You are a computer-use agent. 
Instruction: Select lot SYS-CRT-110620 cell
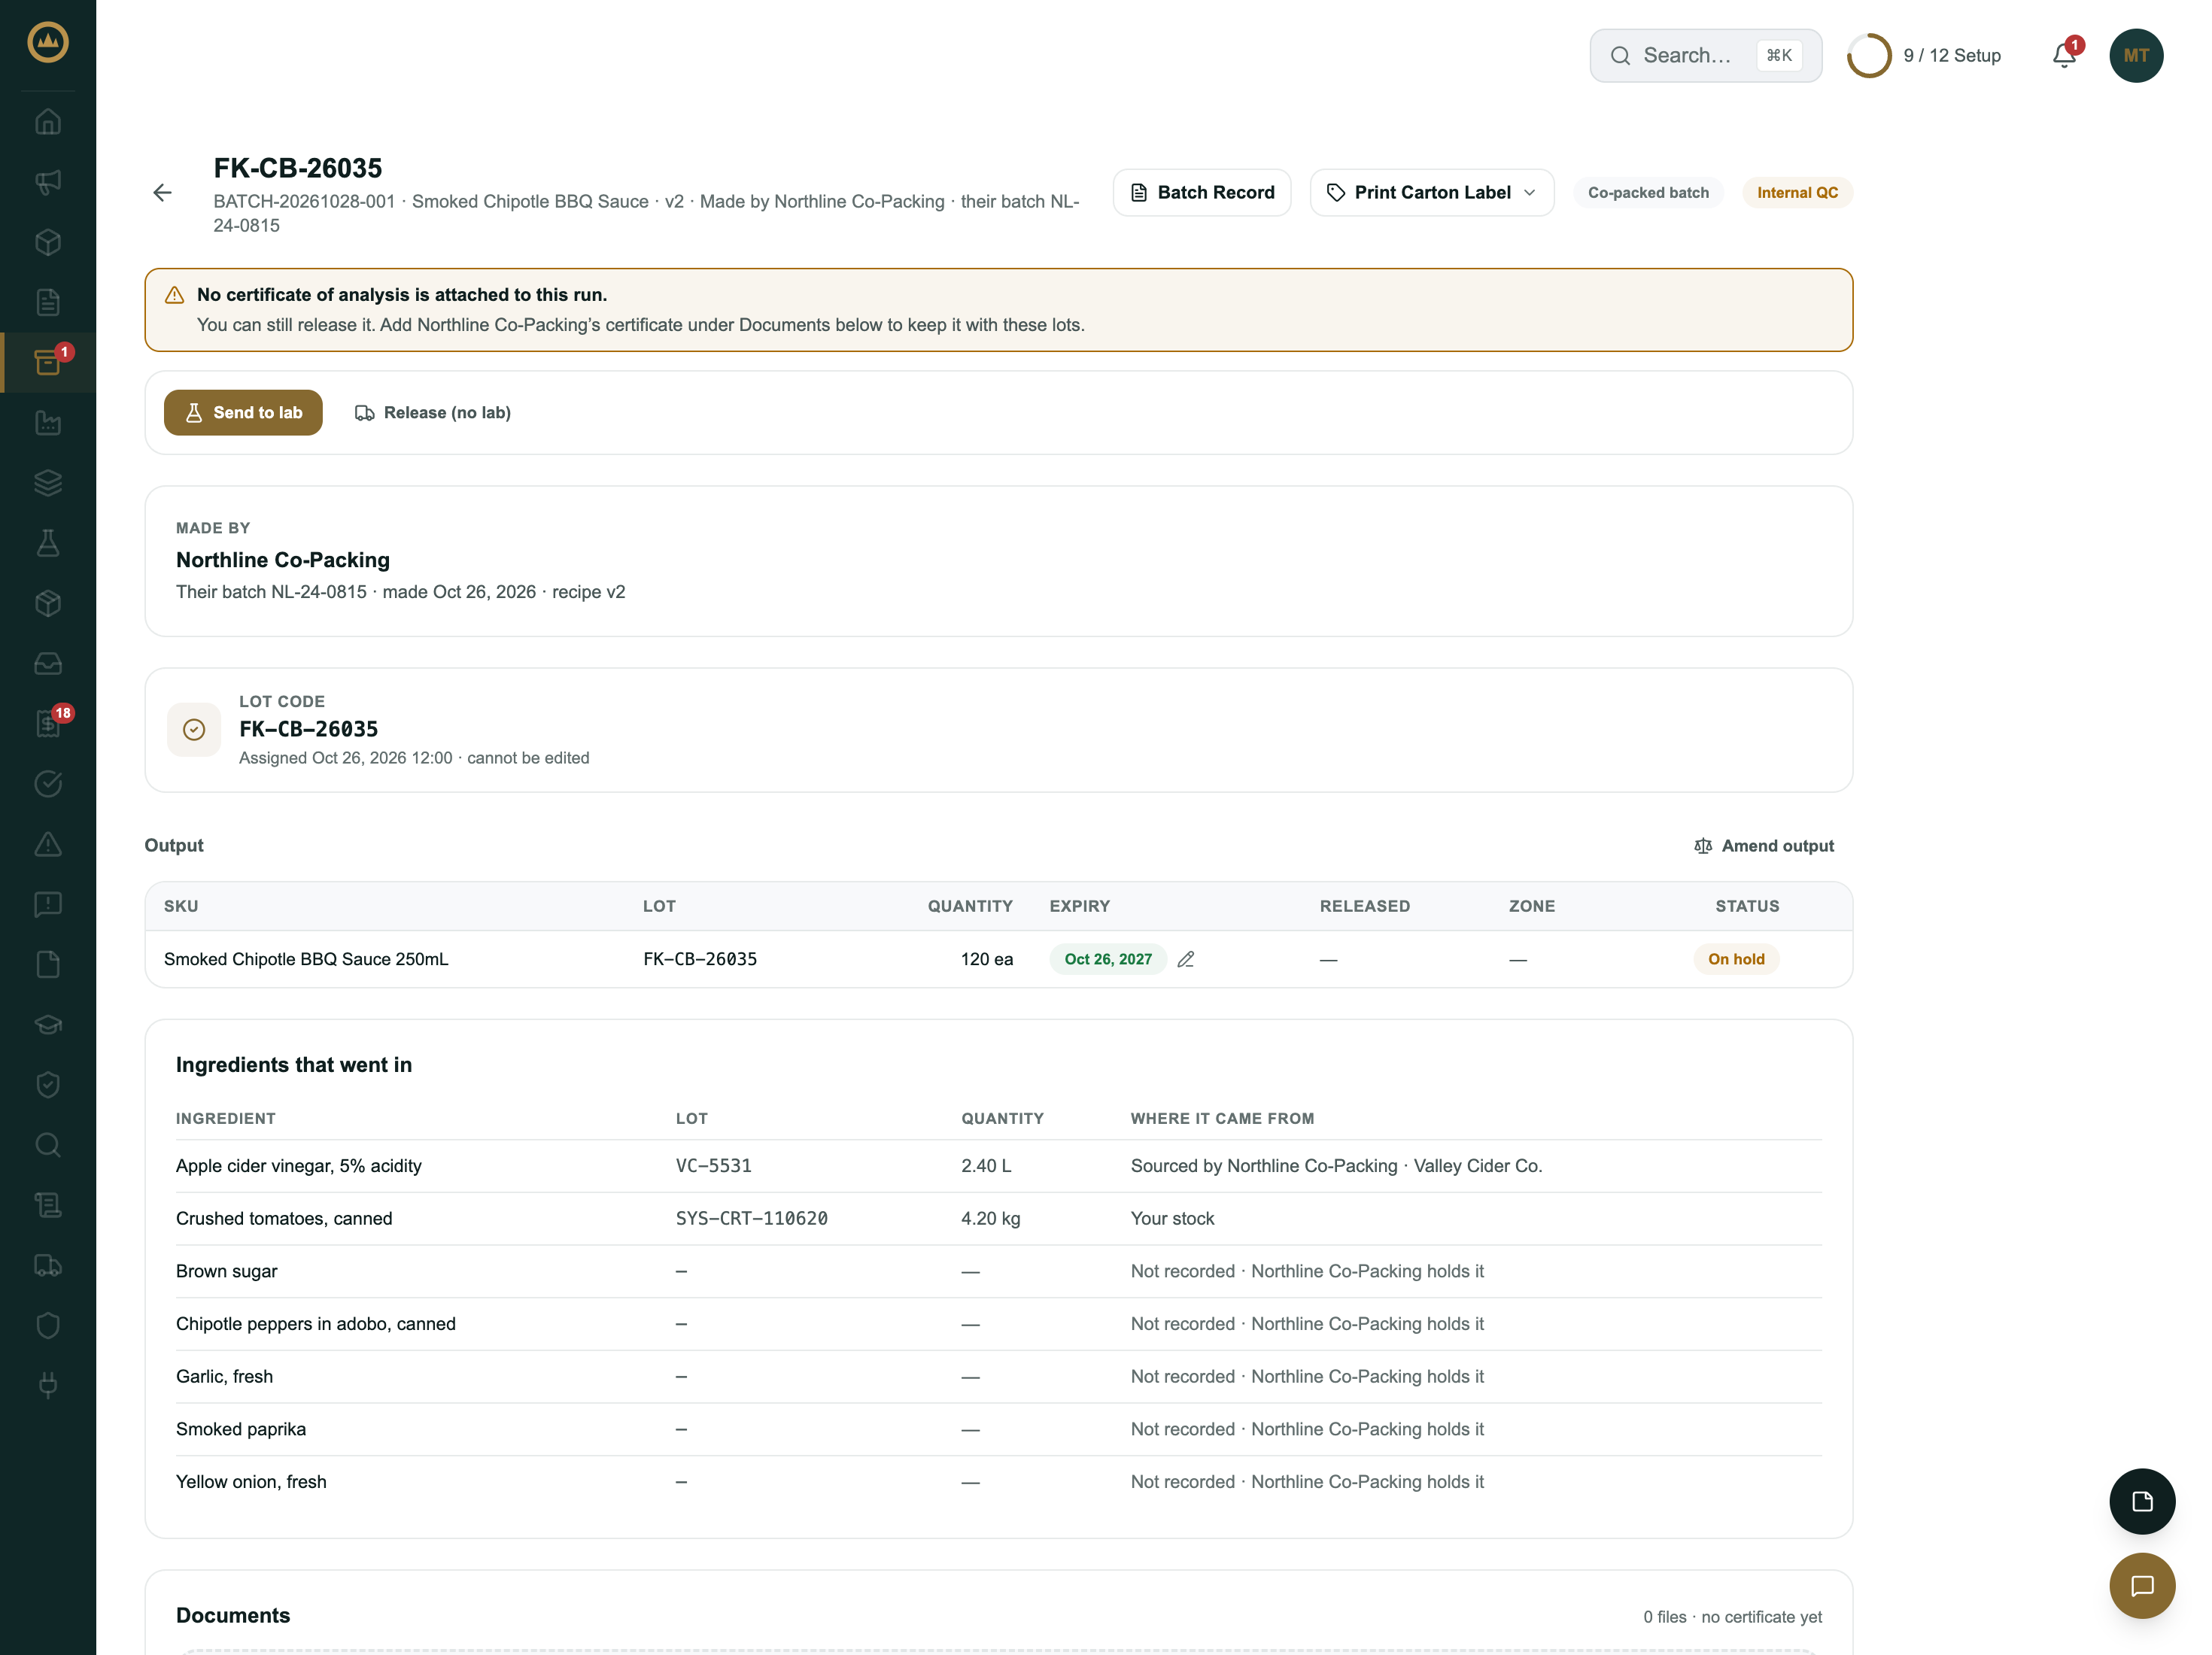(x=751, y=1218)
